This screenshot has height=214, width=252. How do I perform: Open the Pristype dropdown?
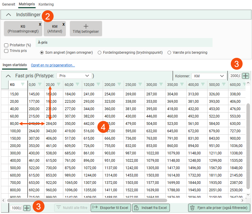click(74, 76)
